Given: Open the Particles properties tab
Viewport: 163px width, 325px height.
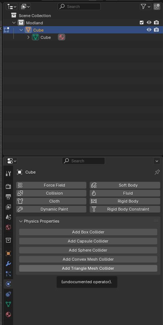Looking at the screenshot, I should tap(8, 274).
